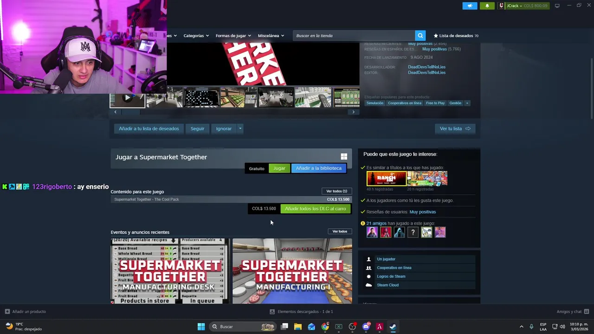
Task: Focus the Buscar en la tienda field
Action: pos(354,36)
